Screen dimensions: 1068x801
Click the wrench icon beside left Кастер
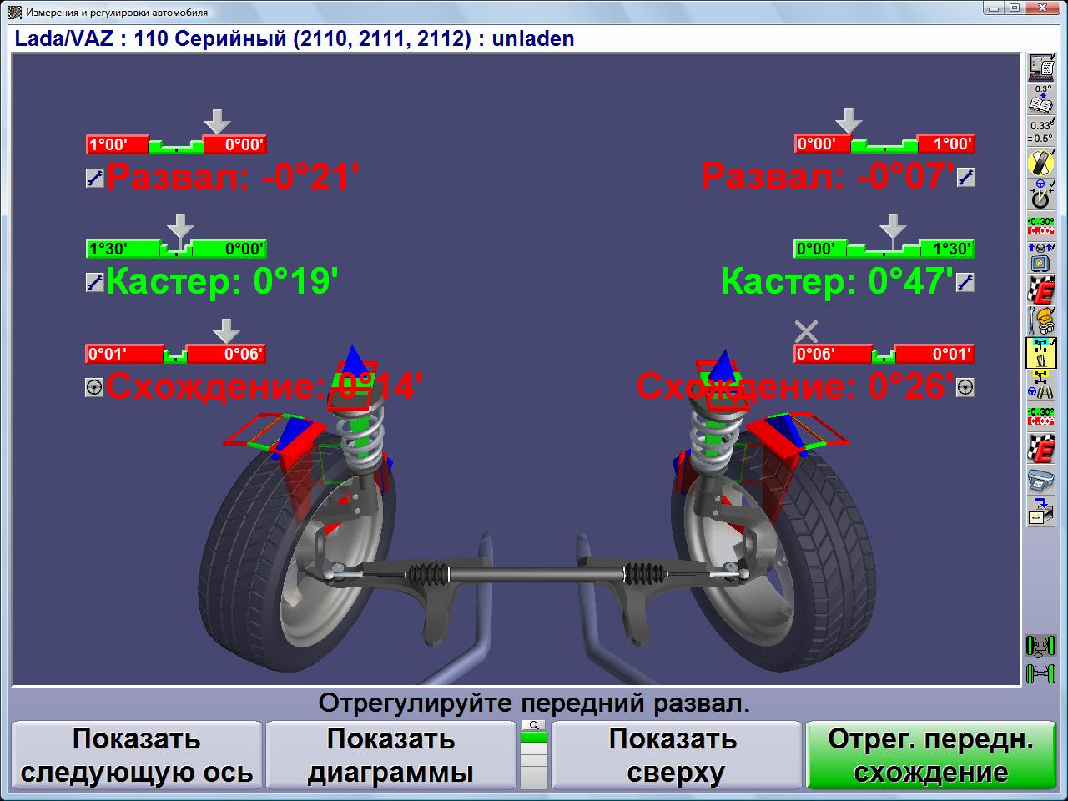95,282
